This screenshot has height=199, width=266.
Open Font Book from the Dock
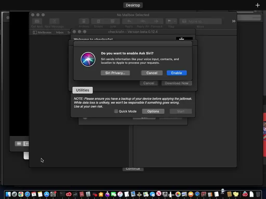coord(88,194)
